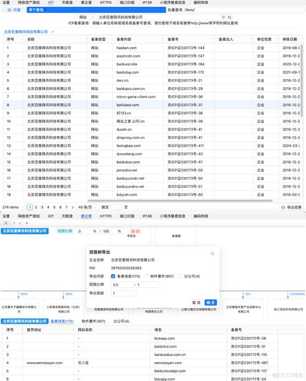Image resolution: width=306 pixels, height=381 pixels.
Task: Click the micro-game-client.com cell
Action: coord(136,97)
